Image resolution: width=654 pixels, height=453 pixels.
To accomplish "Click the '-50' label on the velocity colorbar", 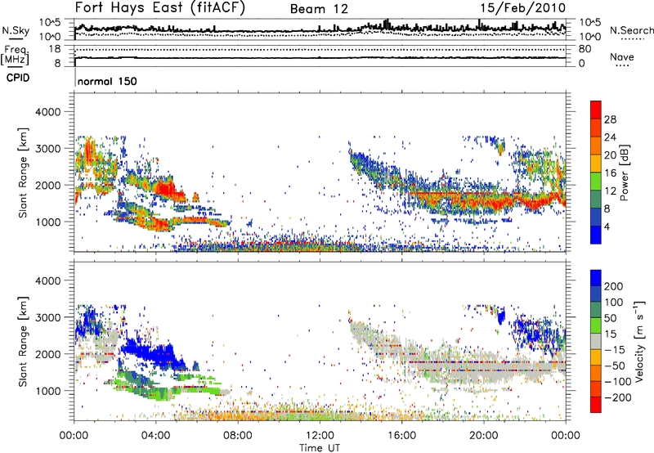I will pyautogui.click(x=615, y=366).
